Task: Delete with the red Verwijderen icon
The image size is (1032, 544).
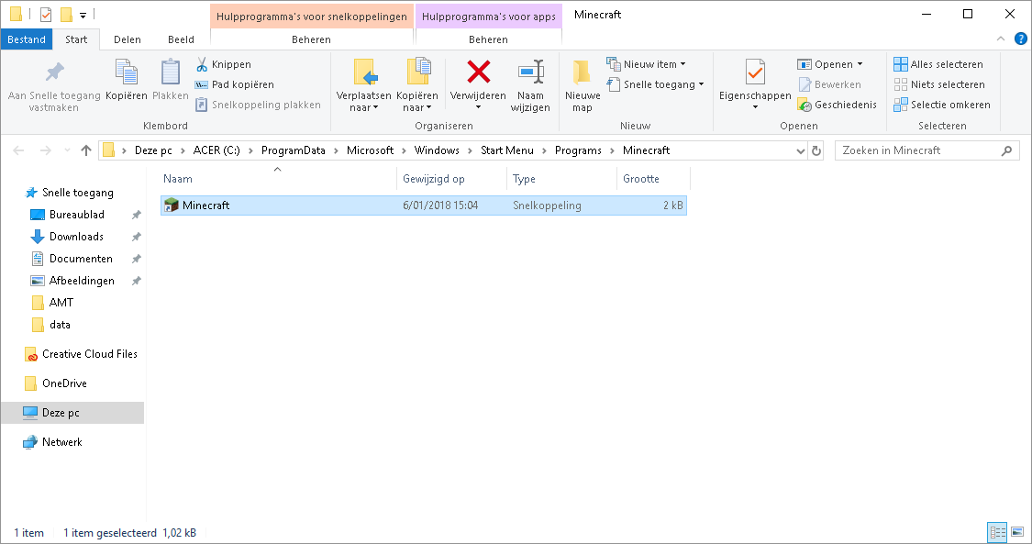Action: 479,72
